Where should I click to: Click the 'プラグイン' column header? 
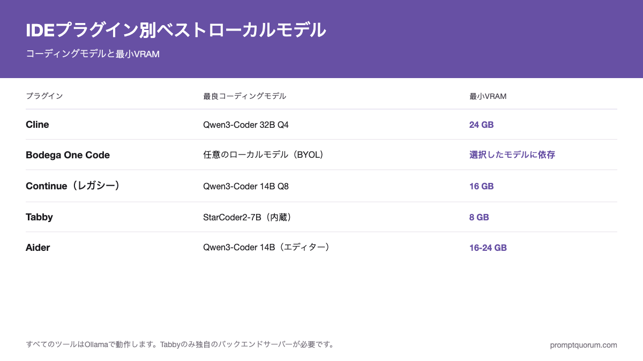click(44, 96)
